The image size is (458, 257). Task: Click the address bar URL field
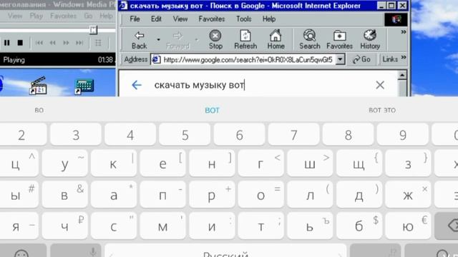click(x=248, y=60)
